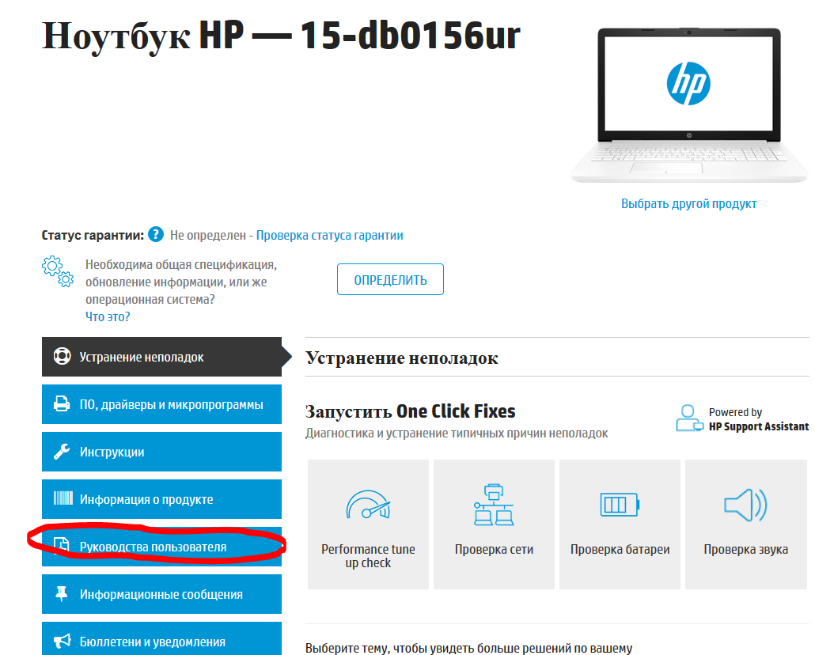Switch to ПО, драйверы и микропрограммы tab
815x655 pixels.
[161, 404]
